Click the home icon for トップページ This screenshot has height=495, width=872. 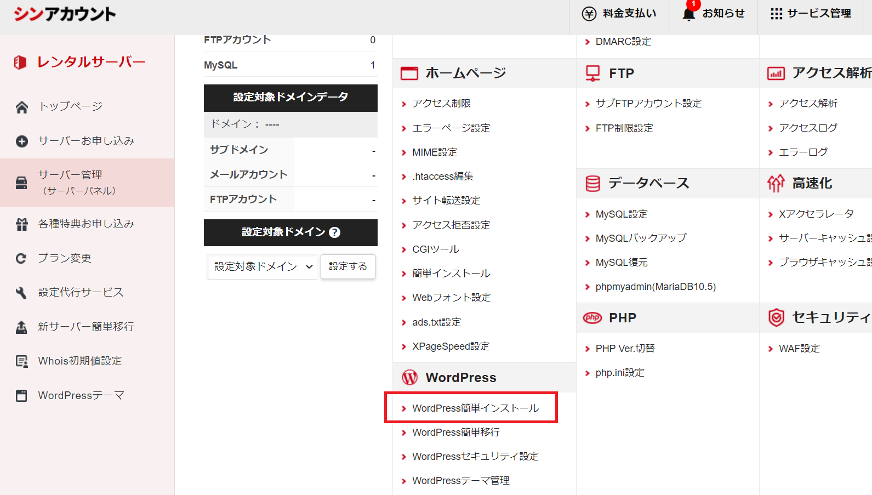[x=22, y=107]
